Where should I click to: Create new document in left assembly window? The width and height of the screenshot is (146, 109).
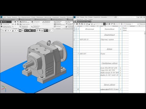(13, 22)
